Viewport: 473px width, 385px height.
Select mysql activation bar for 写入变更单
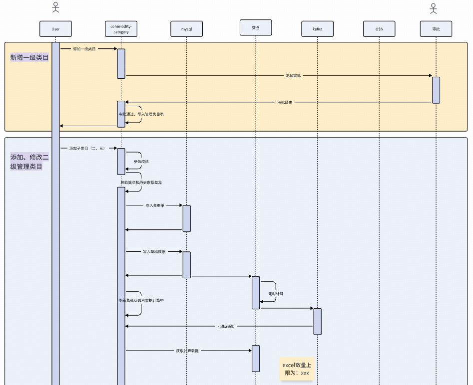[x=186, y=219]
